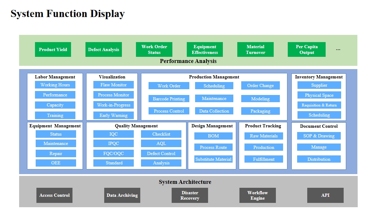Click the Equipment Effectiveness box

pyautogui.click(x=204, y=50)
